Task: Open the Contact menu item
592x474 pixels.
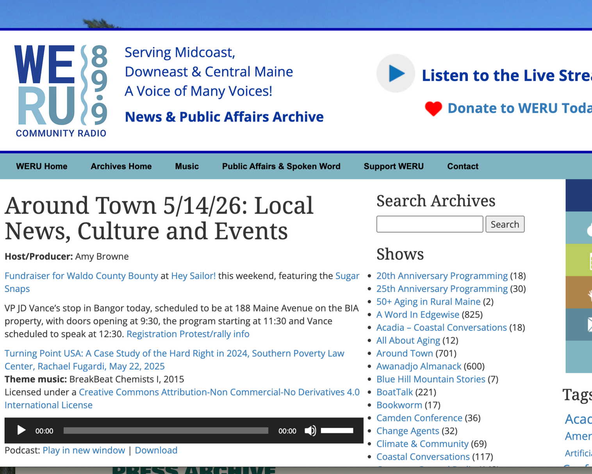Action: [463, 166]
